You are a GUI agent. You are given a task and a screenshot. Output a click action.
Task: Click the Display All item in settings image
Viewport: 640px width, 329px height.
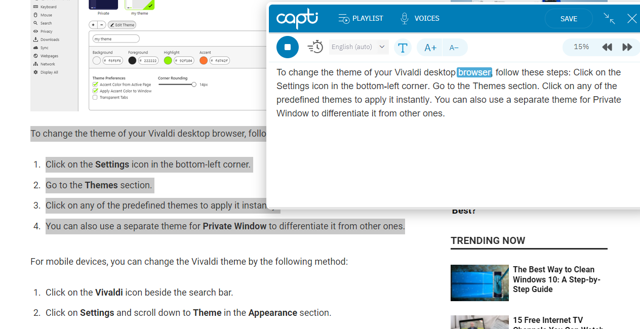pos(46,72)
